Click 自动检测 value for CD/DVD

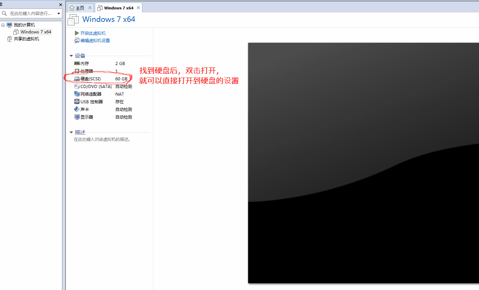124,87
